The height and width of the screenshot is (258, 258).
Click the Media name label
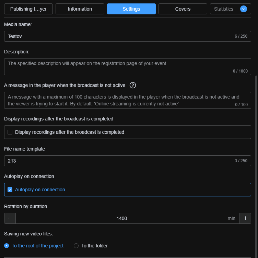(x=18, y=24)
